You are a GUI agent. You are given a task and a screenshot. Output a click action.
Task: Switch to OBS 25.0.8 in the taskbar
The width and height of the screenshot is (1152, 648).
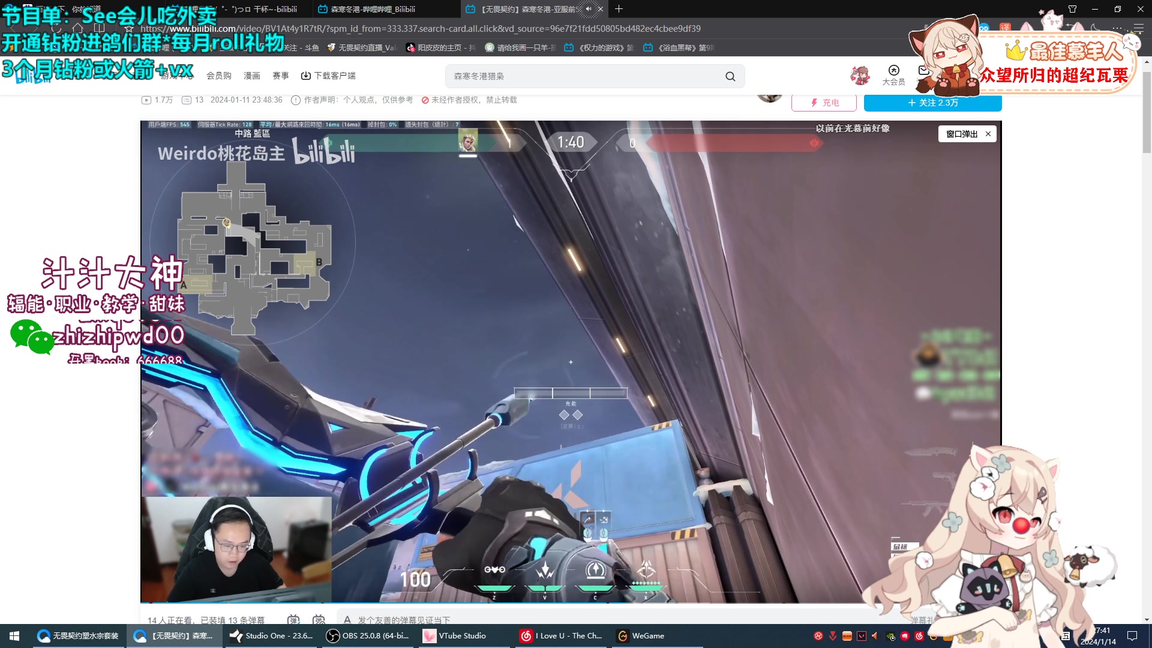367,635
